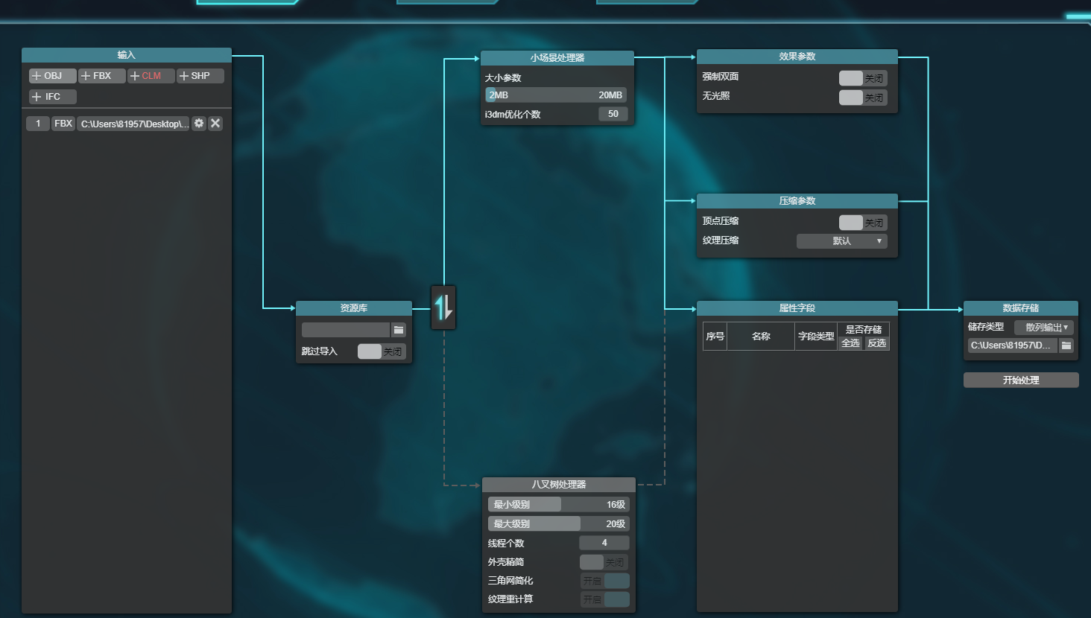Click 开始处理 to start processing

(x=1020, y=380)
